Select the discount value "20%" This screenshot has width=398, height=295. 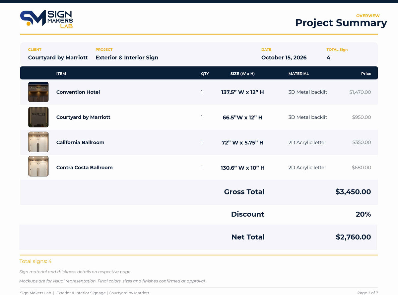(363, 214)
